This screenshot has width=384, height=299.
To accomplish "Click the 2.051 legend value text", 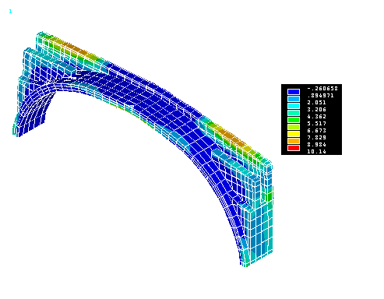I will [x=316, y=103].
